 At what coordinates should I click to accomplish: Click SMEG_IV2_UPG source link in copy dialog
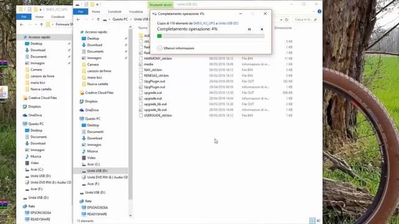204,23
